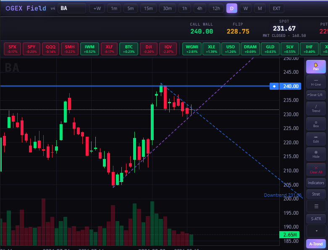Choose the Trend line tool
The height and width of the screenshot is (250, 328).
pyautogui.click(x=316, y=109)
